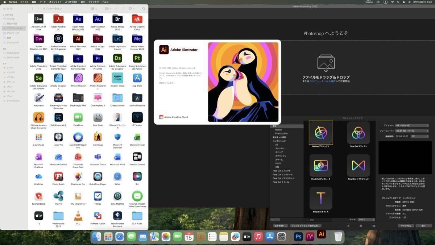Open the Trash in the Dock
Image resolution: width=435 pixels, height=245 pixels.
(x=338, y=237)
